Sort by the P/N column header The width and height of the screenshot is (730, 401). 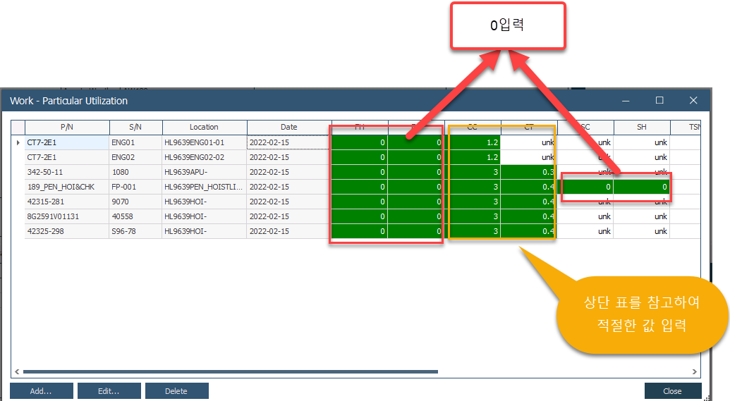pos(67,128)
